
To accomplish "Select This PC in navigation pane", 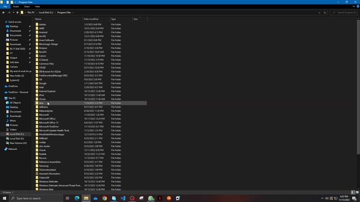I will tap(12, 98).
